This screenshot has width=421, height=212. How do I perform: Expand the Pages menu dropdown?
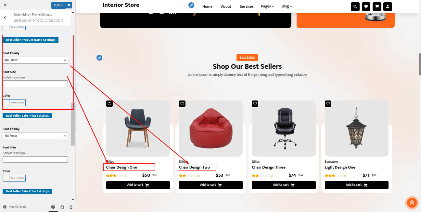(267, 6)
